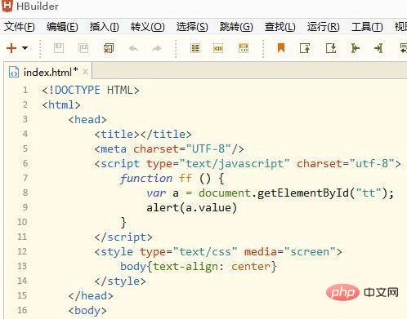Open the 转义(O) menu
This screenshot has width=407, height=319.
147,27
